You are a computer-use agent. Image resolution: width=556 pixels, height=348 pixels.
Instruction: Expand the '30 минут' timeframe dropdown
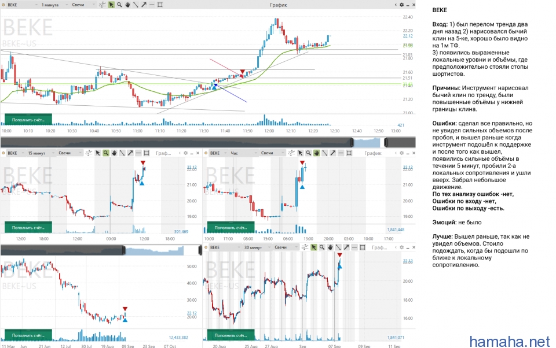(269, 247)
